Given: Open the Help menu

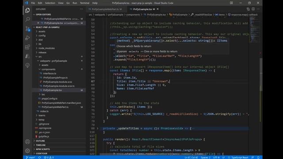Looking at the screenshot, I should coord(95,3).
